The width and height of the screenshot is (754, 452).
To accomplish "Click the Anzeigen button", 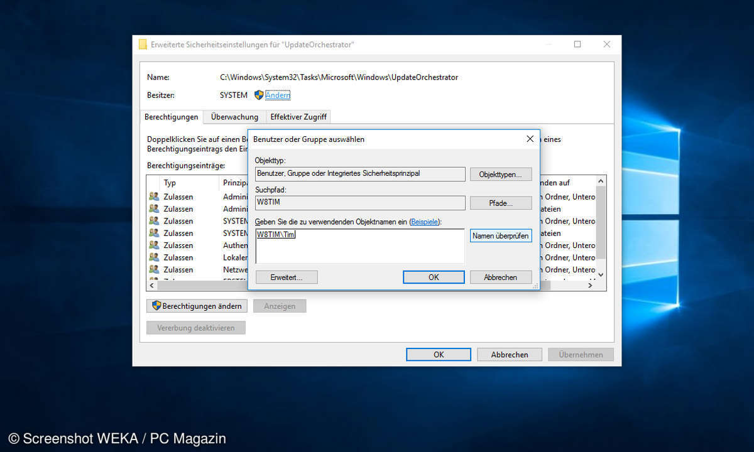I will [x=280, y=306].
